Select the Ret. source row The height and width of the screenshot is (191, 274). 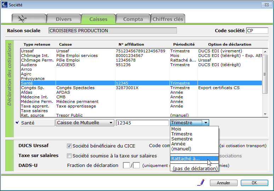(x=141, y=115)
